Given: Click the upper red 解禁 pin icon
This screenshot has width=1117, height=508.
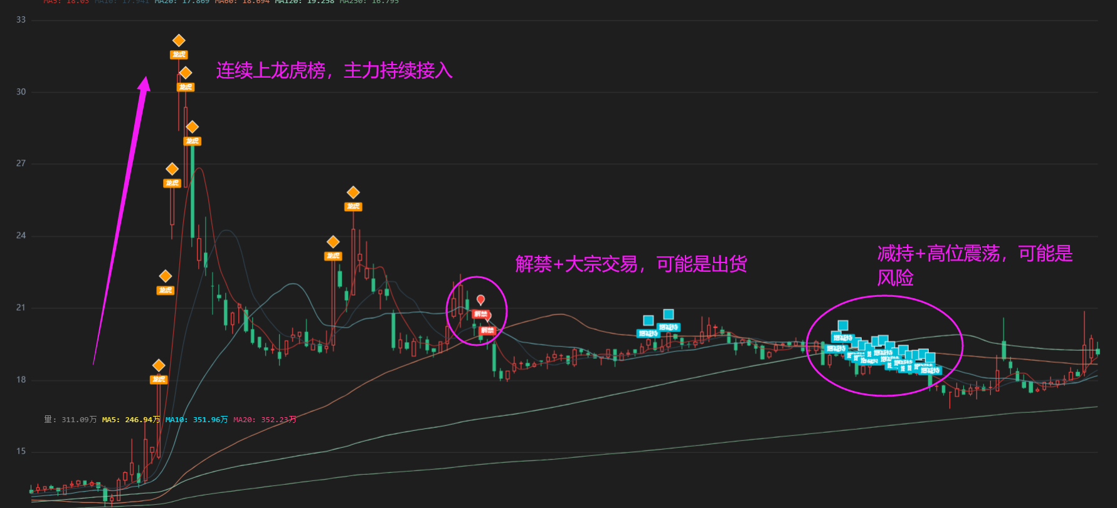Looking at the screenshot, I should tap(480, 300).
